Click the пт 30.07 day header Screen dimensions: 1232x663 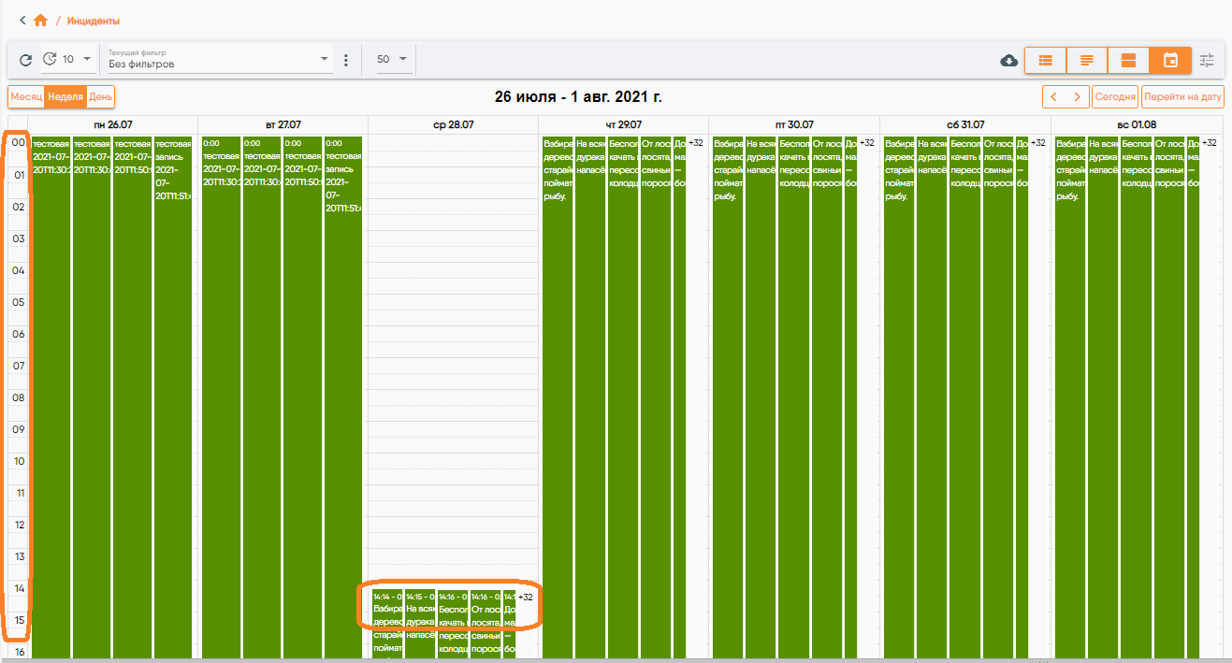(x=794, y=124)
